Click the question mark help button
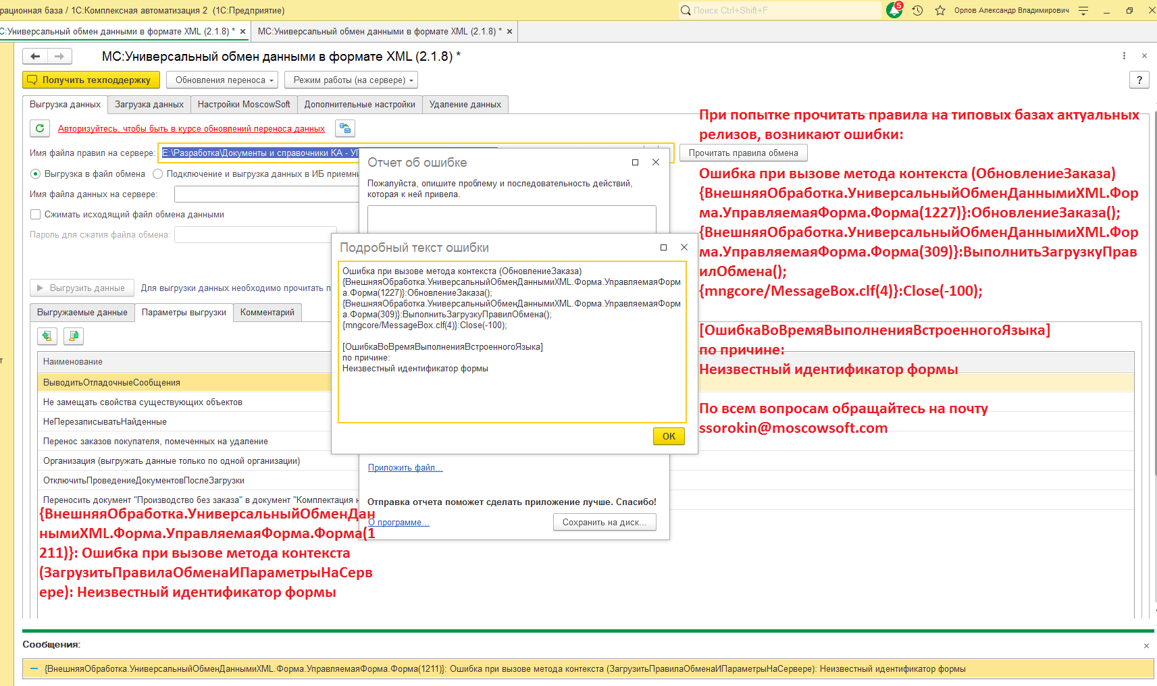This screenshot has height=686, width=1157. (x=1139, y=80)
